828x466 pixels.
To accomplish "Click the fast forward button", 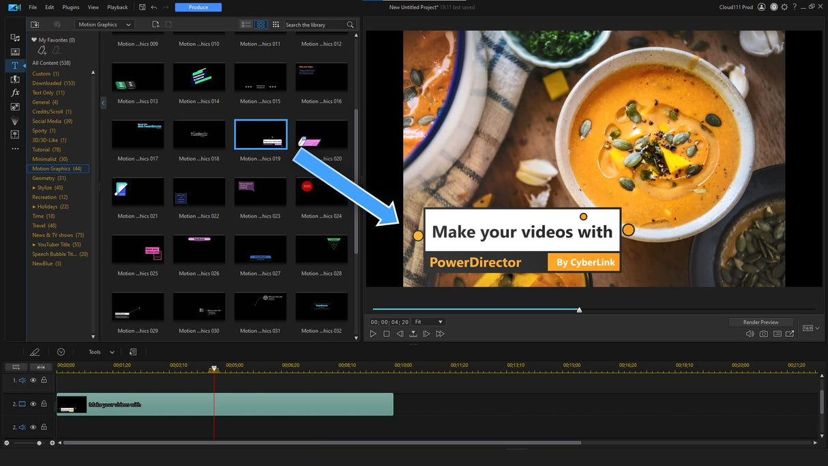I will (x=440, y=334).
